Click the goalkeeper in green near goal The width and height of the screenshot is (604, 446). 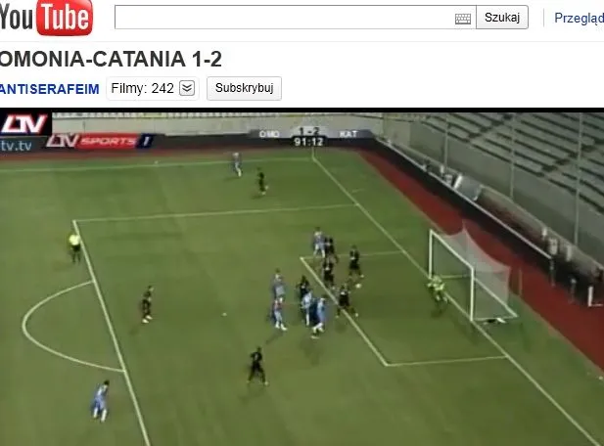[438, 290]
